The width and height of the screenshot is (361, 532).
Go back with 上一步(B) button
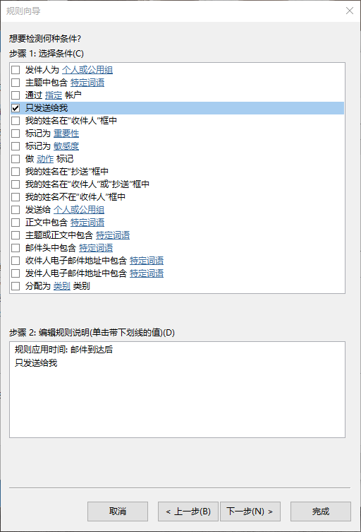pos(189,512)
